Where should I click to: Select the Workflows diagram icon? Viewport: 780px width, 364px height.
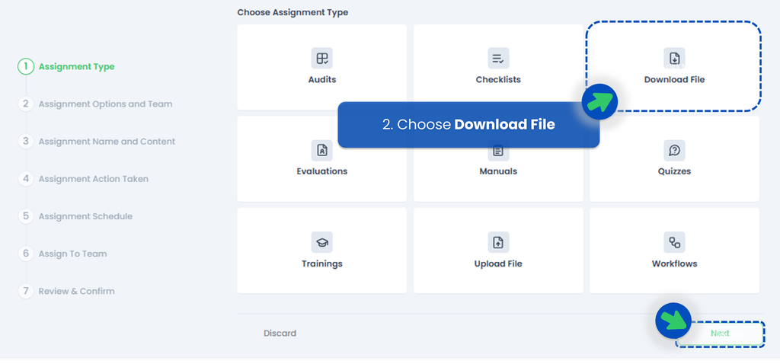[674, 243]
